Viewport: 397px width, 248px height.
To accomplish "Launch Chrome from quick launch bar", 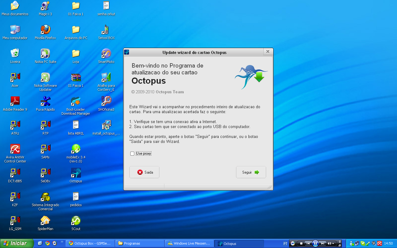I will (x=47, y=243).
